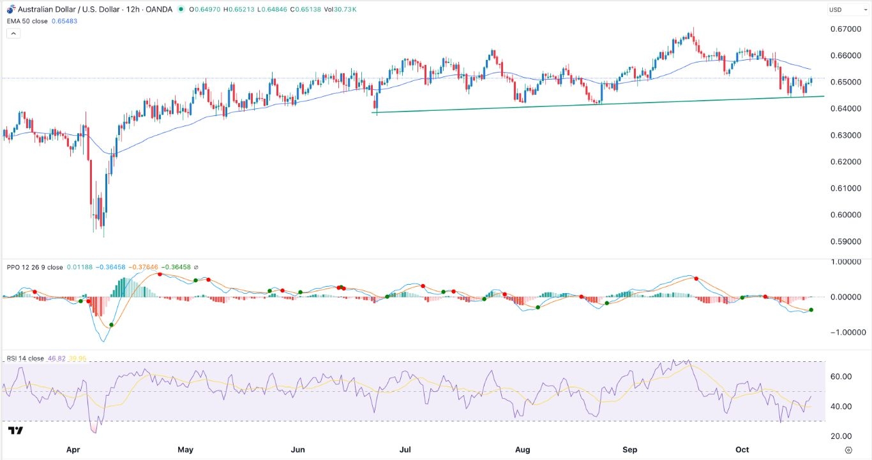Screen dimensions: 872x460
Task: Click the green market status dot
Action: point(182,10)
